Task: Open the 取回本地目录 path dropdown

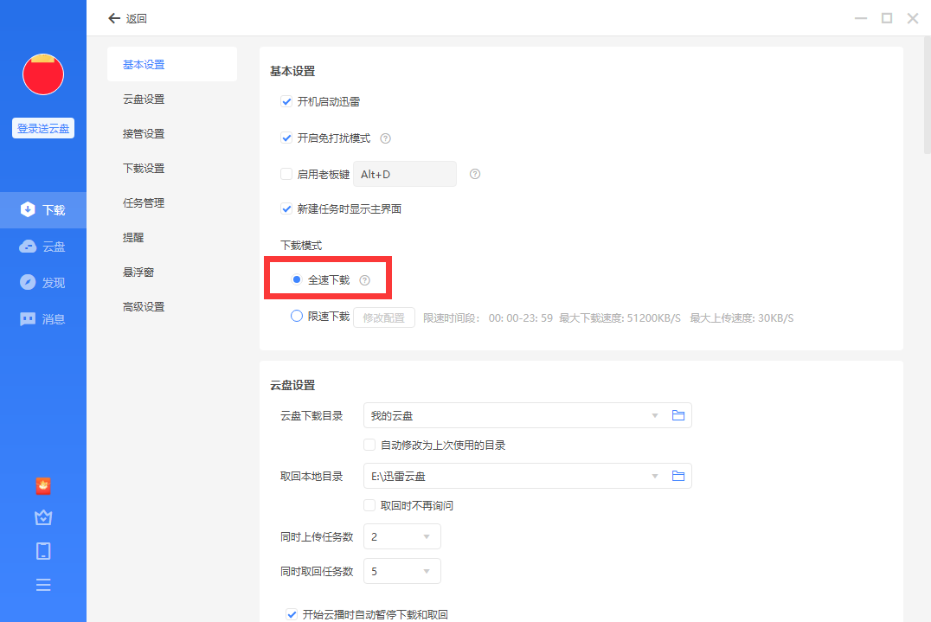Action: (x=655, y=477)
